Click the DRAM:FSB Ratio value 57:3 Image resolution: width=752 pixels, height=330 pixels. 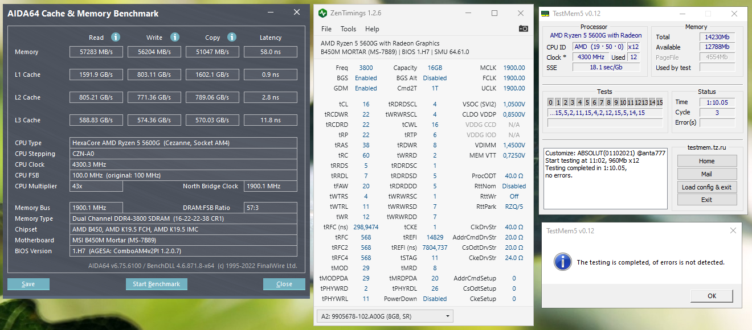tap(271, 208)
